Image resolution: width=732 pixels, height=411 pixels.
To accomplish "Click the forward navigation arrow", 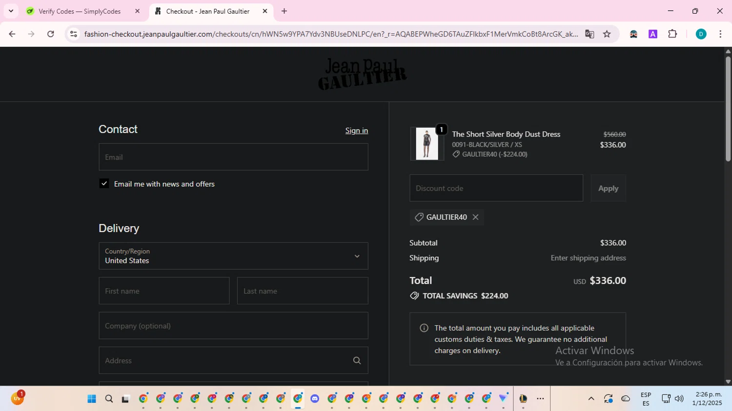I will [x=31, y=34].
